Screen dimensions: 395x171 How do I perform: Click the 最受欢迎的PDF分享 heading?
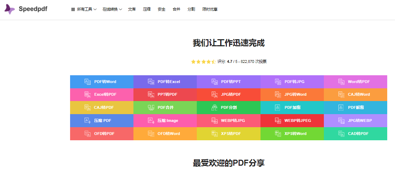click(x=229, y=163)
